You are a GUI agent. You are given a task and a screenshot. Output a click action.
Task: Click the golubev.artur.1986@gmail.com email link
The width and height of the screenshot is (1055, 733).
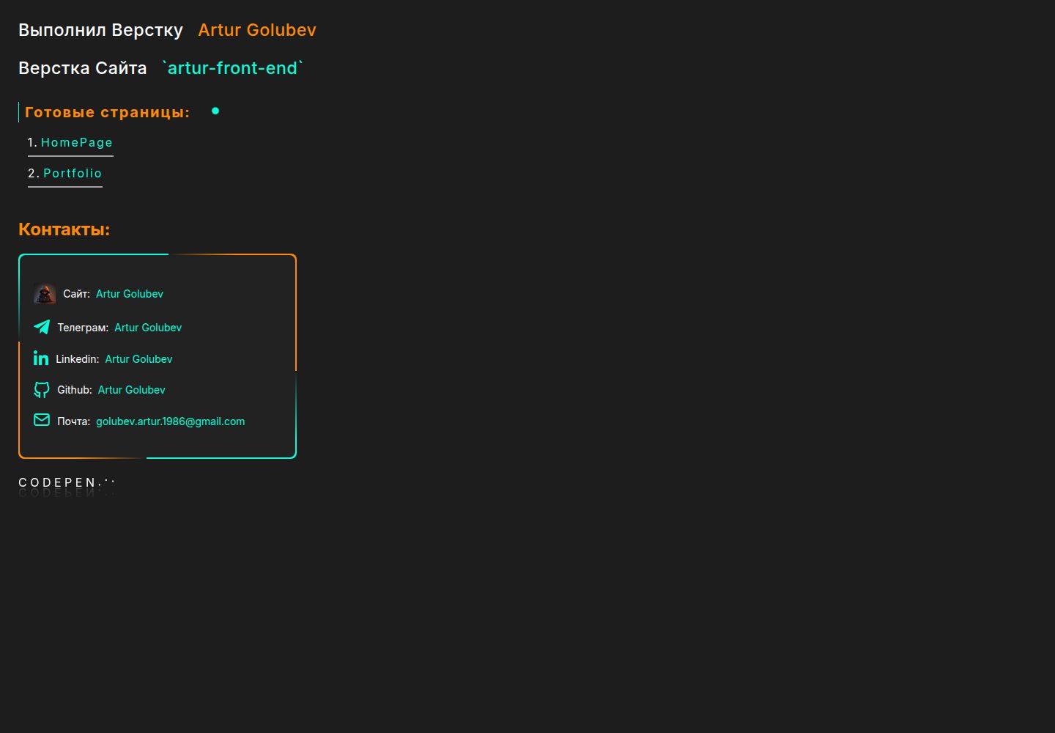171,421
